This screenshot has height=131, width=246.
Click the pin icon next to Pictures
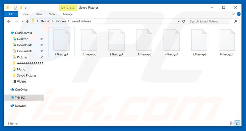41,57
